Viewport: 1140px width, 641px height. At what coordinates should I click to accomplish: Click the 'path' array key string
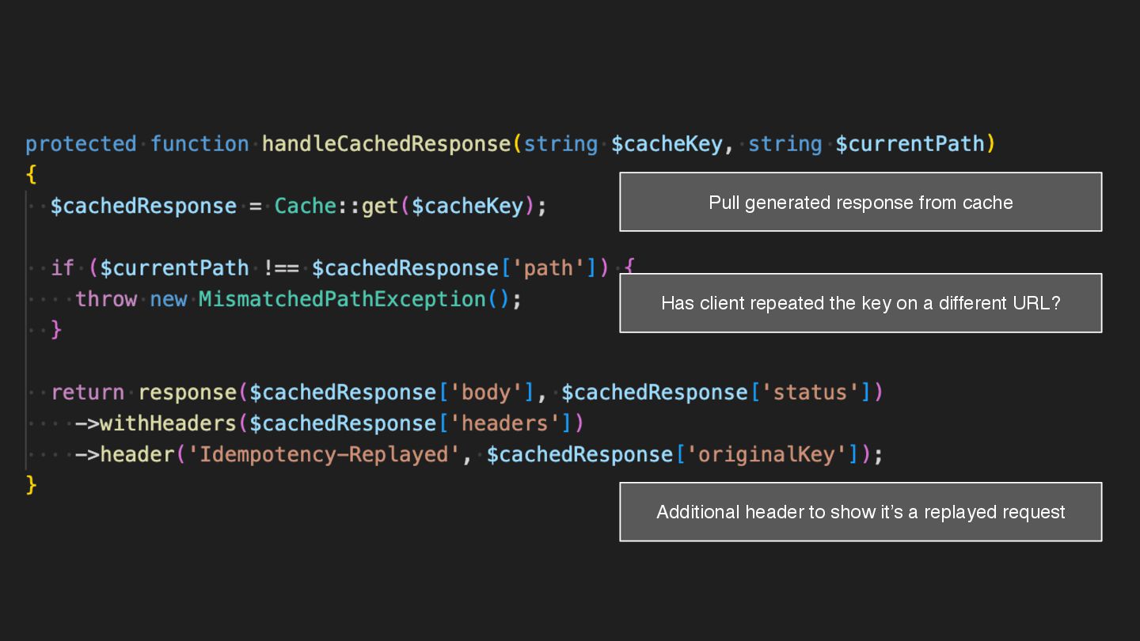(548, 268)
